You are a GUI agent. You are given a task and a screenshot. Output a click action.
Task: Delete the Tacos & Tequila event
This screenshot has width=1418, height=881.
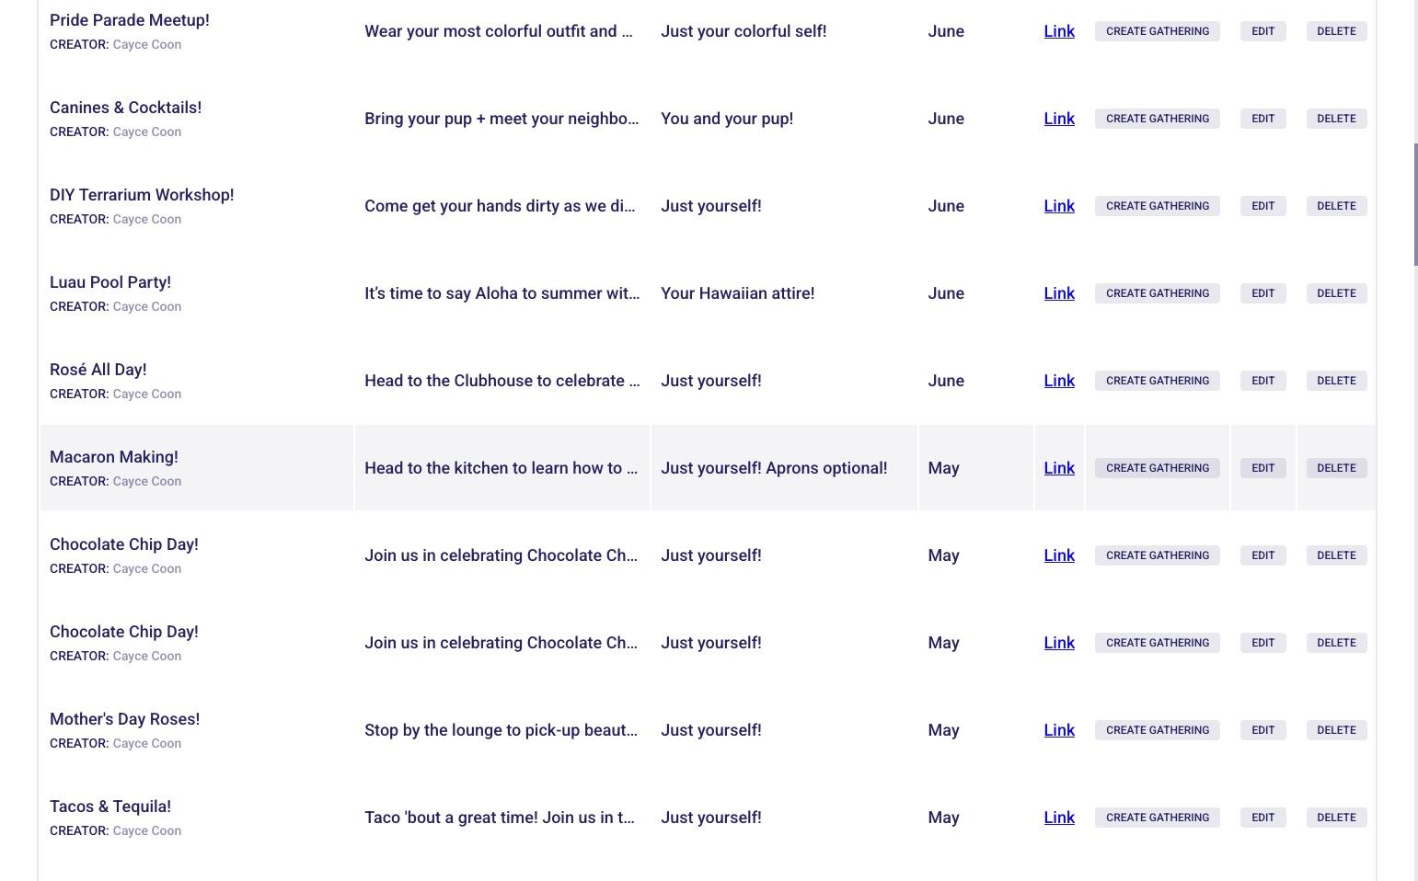click(x=1336, y=818)
